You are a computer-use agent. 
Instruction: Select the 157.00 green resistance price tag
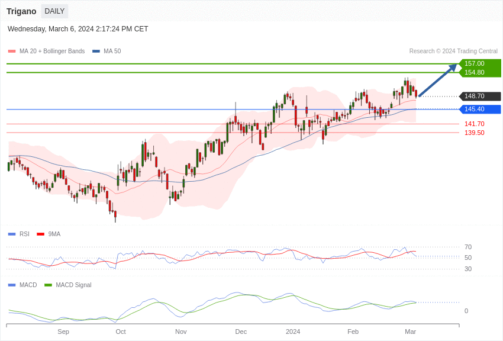tap(479, 63)
